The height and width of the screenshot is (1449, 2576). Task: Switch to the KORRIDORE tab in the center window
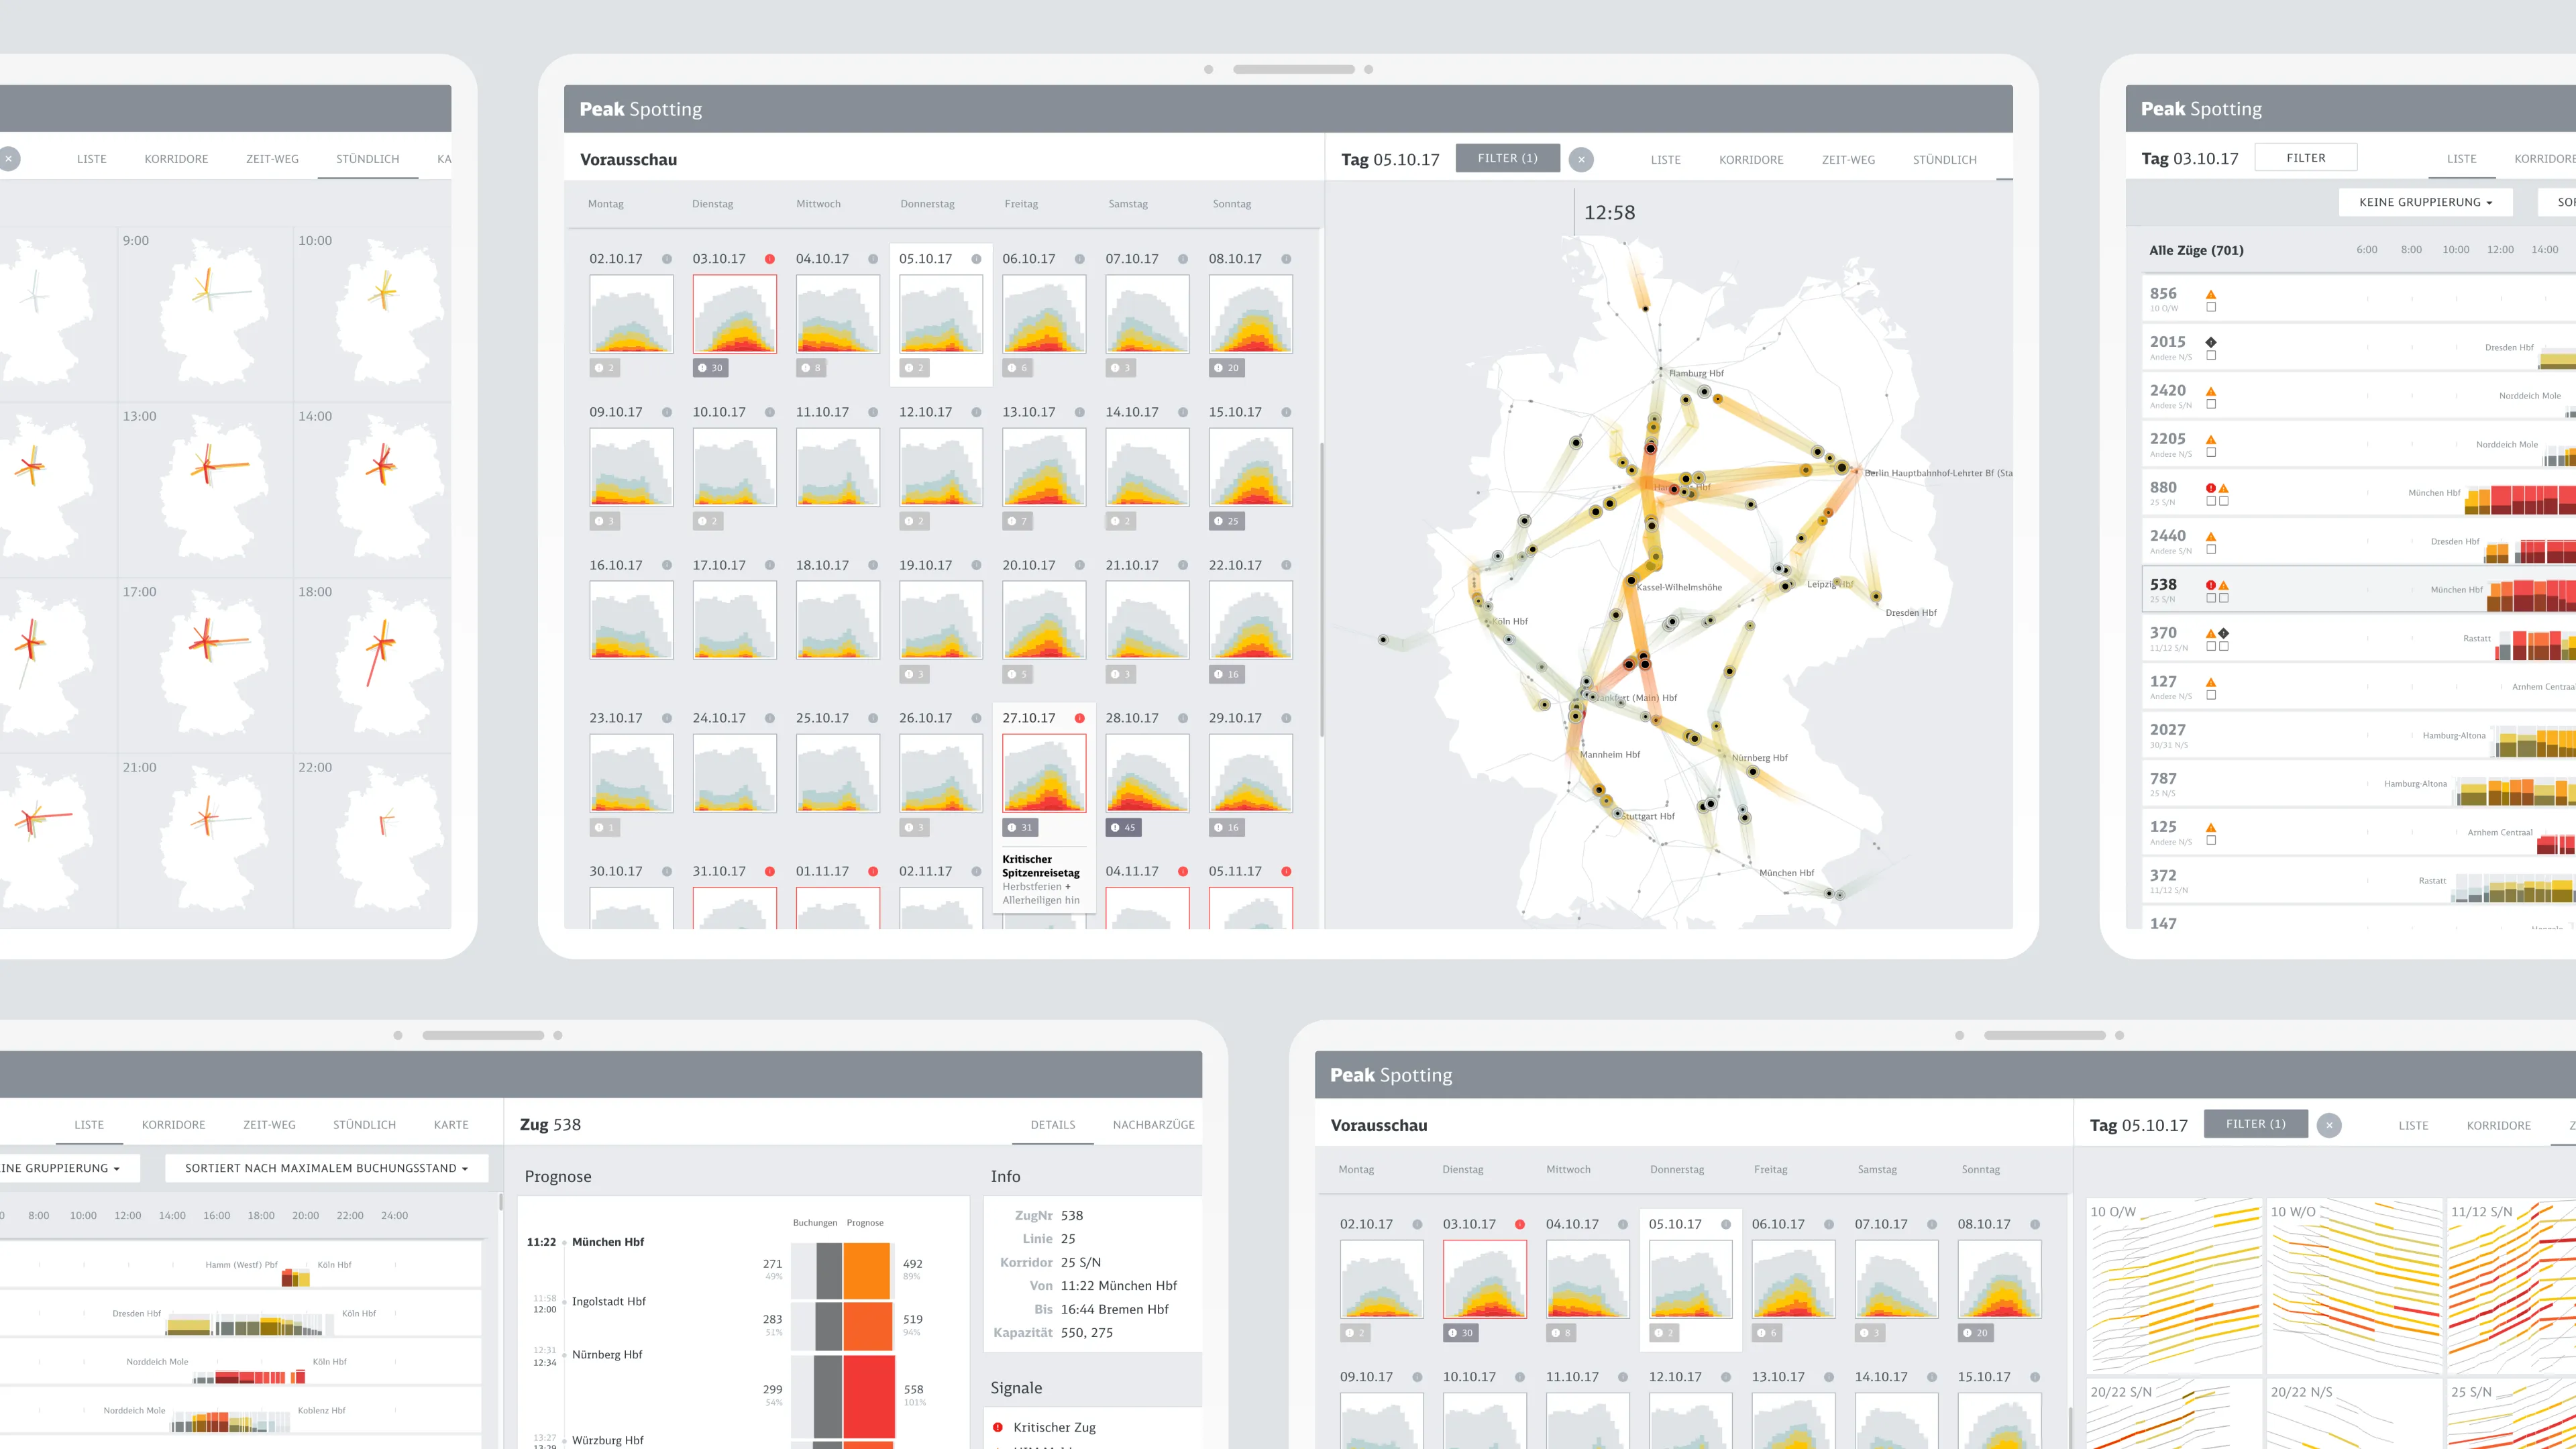[x=1750, y=160]
